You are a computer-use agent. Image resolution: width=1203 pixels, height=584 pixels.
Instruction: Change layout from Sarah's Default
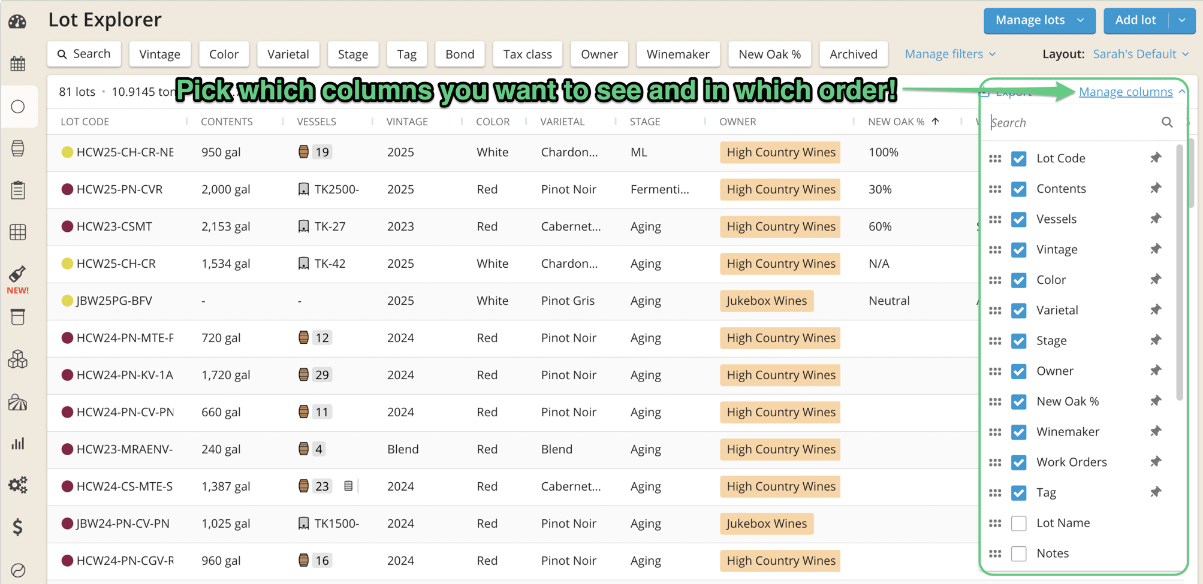coord(1141,54)
